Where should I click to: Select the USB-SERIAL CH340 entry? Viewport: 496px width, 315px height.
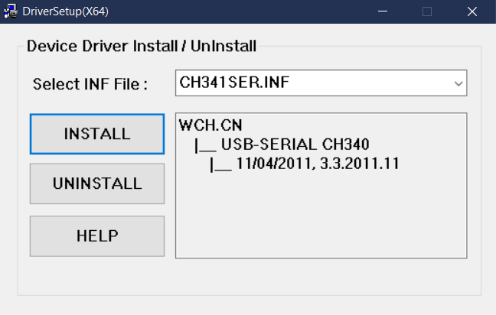(295, 145)
